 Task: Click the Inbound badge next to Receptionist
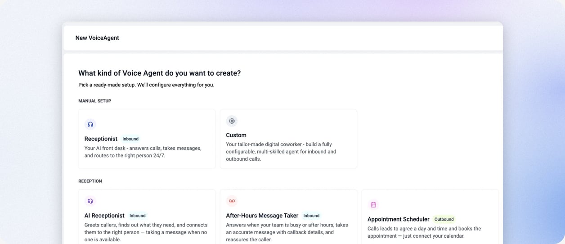130,139
